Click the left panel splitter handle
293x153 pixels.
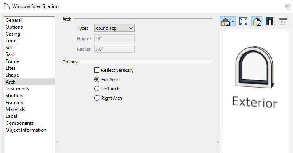(57, 142)
